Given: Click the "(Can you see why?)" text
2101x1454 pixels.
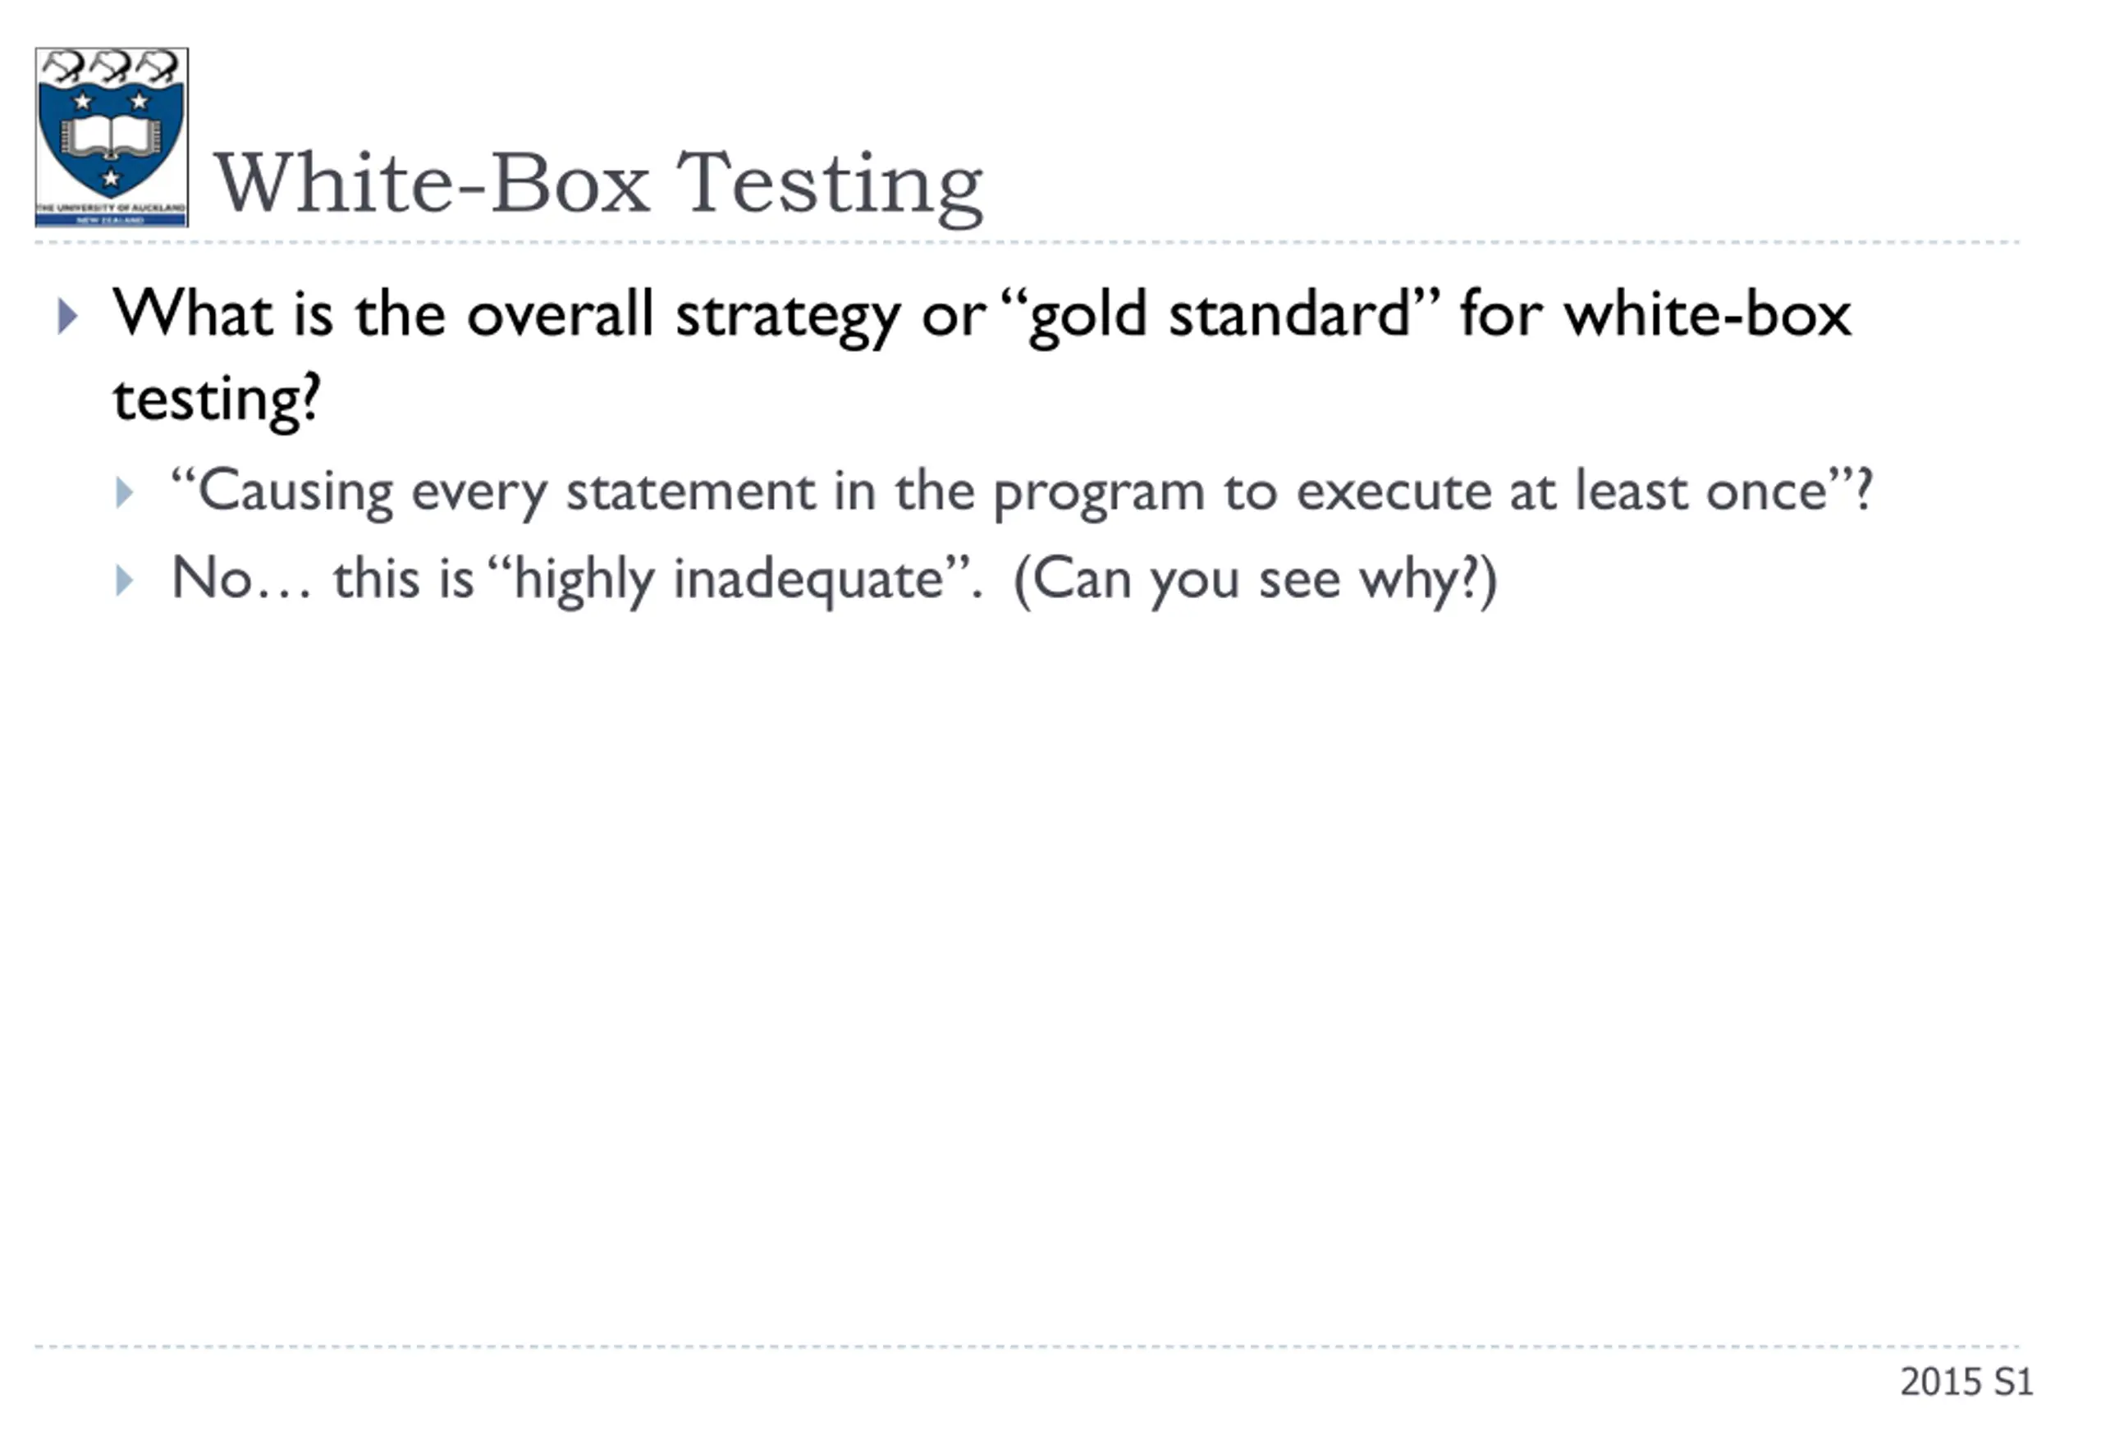Looking at the screenshot, I should (1255, 580).
